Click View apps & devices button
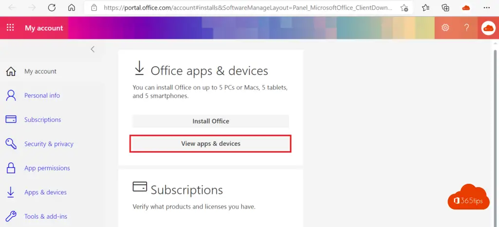 [x=211, y=144]
